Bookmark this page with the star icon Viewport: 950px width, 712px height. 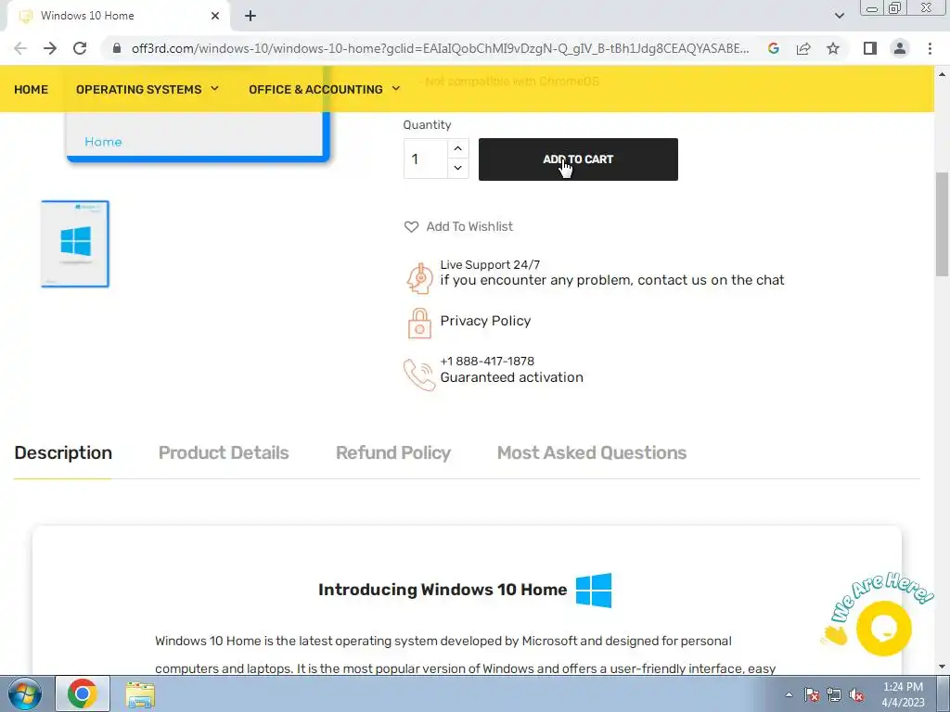pos(833,48)
